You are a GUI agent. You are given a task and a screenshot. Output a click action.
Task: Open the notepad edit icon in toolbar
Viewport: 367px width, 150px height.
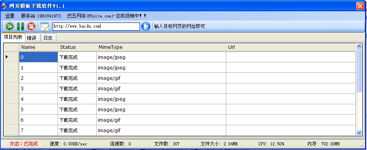(44, 26)
